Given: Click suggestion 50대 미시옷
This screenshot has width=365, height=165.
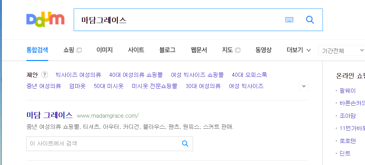Looking at the screenshot, I should click(x=109, y=86).
